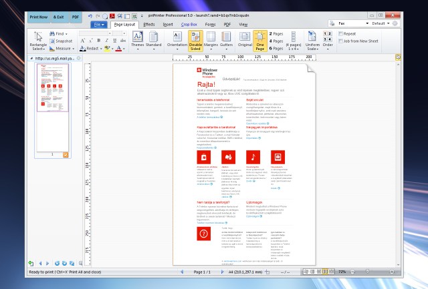
Task: Open the Crop Box tab
Action: (x=189, y=24)
